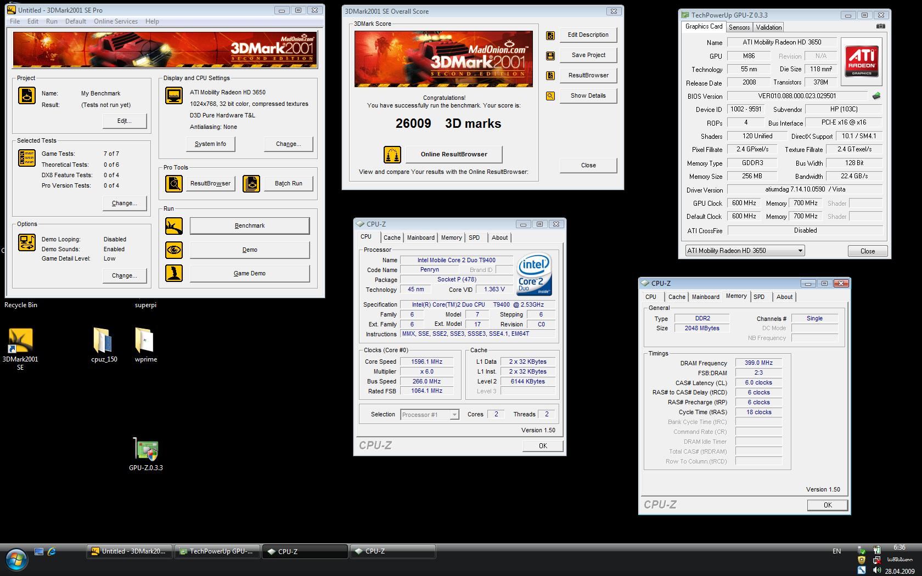
Task: Click the Windows Start orb
Action: point(16,558)
